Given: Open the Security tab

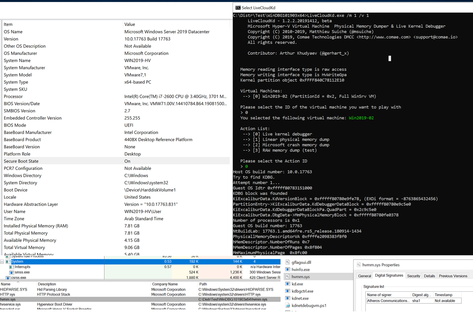Looking at the screenshot, I should (x=413, y=276).
